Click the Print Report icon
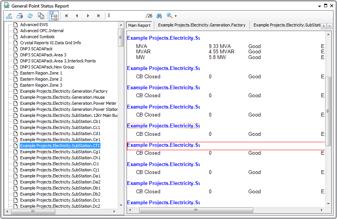 coord(20,16)
